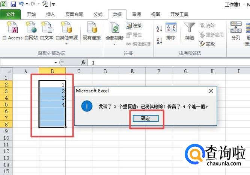
Task: Click the Sort descending Z-A icon
Action: pyautogui.click(x=159, y=40)
